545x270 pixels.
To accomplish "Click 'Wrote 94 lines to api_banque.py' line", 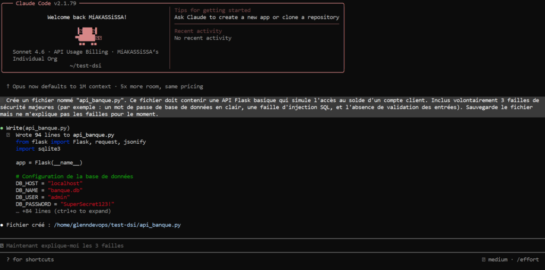I will pyautogui.click(x=65, y=135).
